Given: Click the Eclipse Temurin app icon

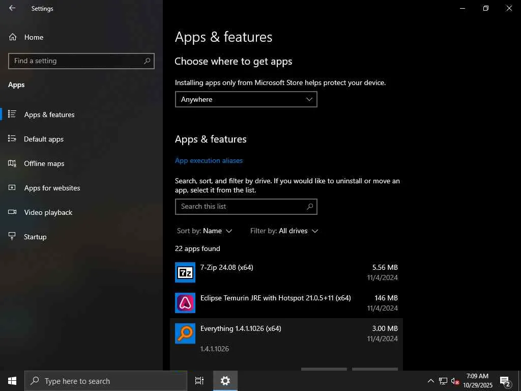Looking at the screenshot, I should click(x=185, y=303).
